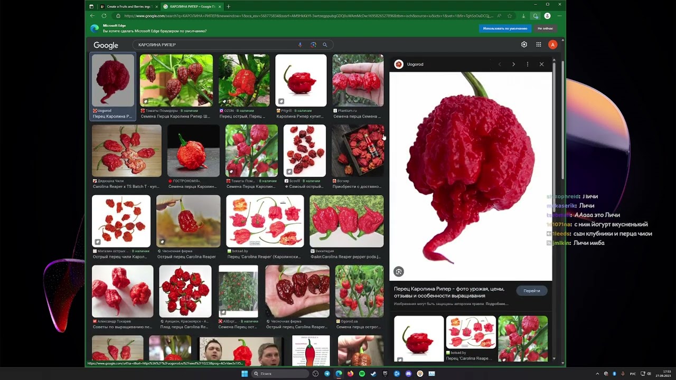Open Epic Games launcher from taskbar
676x380 pixels.
(x=385, y=374)
